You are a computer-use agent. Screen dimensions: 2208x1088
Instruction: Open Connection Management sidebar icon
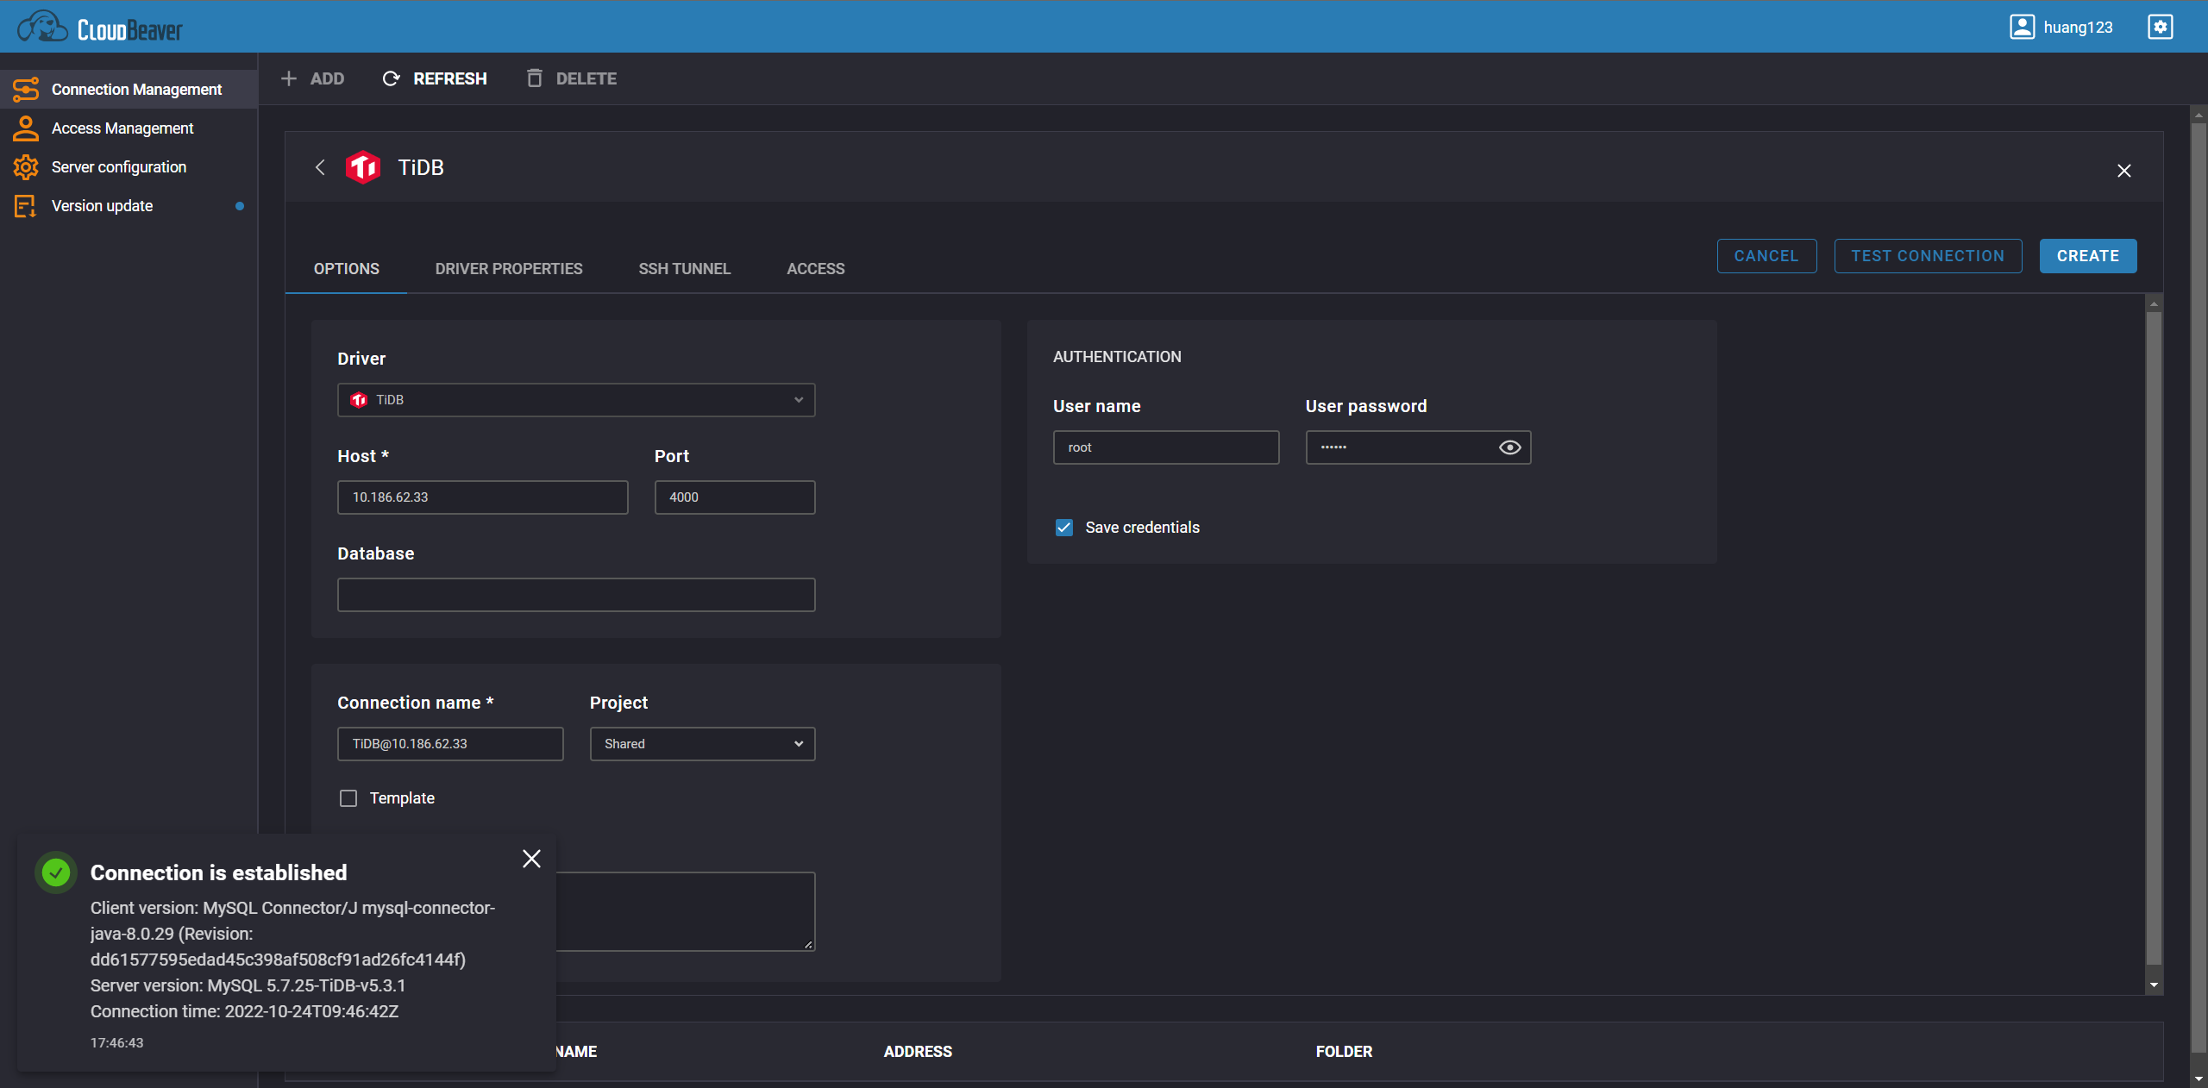(26, 90)
